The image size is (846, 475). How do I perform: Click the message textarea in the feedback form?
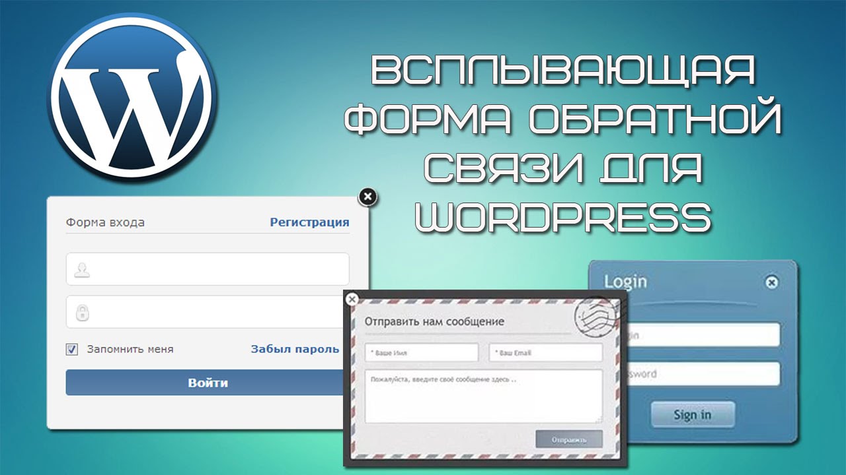point(484,396)
